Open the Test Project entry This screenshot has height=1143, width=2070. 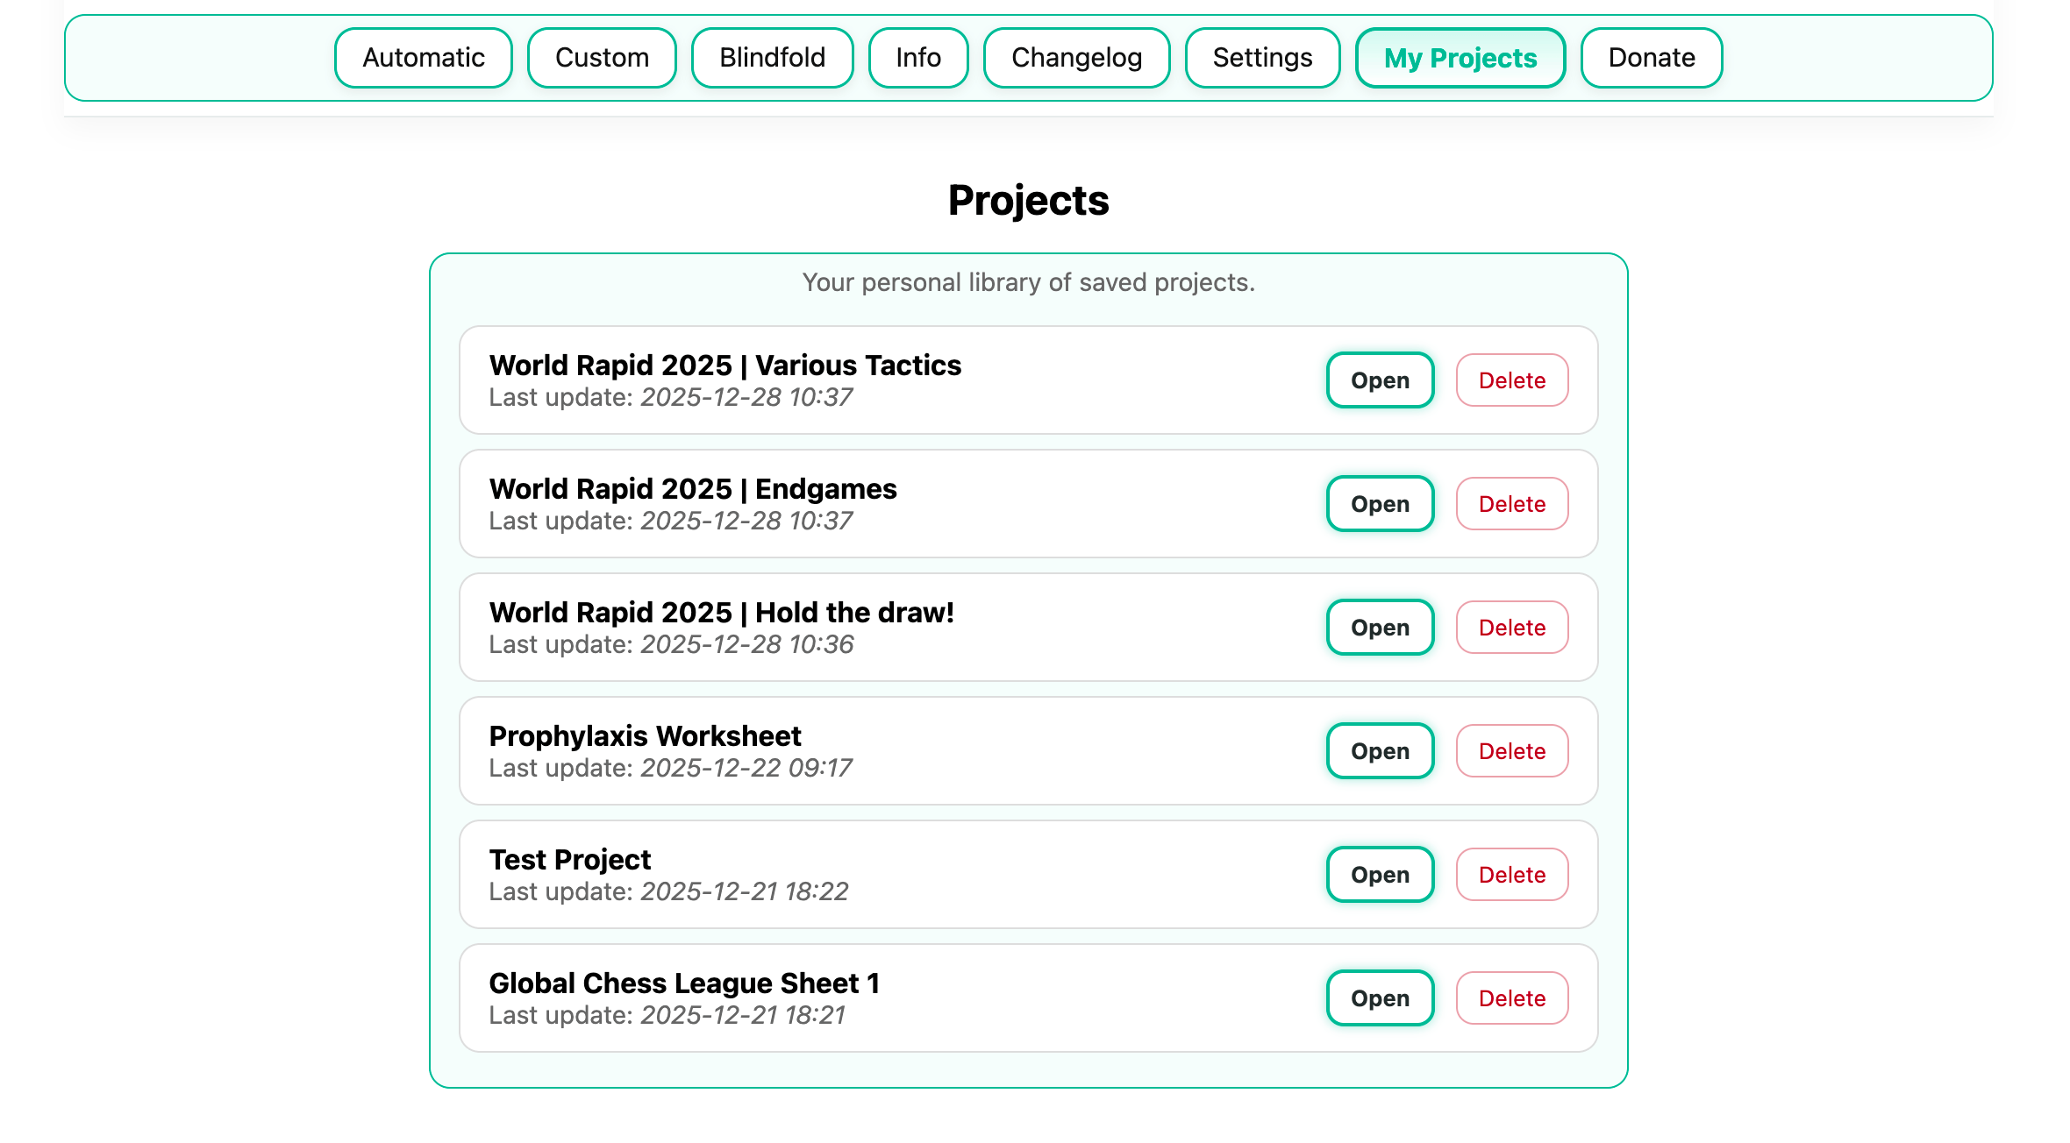pyautogui.click(x=1380, y=875)
